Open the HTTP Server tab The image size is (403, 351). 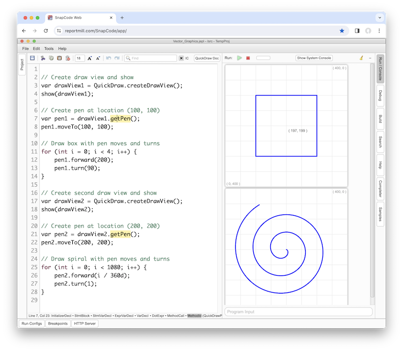point(85,324)
